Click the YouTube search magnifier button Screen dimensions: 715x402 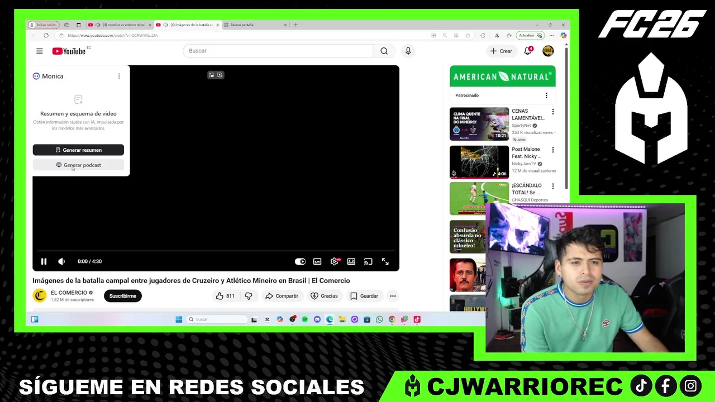pos(384,51)
